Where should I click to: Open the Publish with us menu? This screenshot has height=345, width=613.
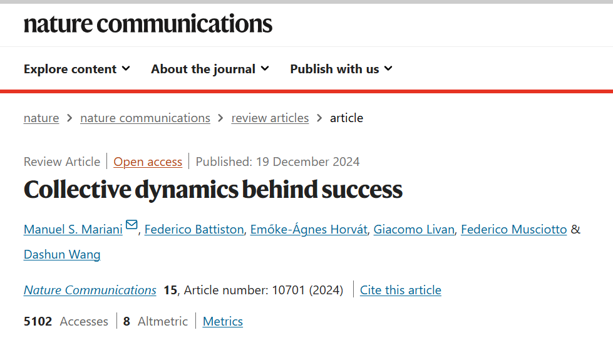click(341, 69)
